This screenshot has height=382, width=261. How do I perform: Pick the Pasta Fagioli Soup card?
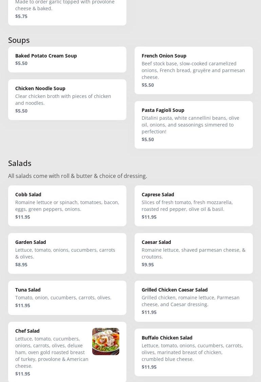pyautogui.click(x=194, y=125)
